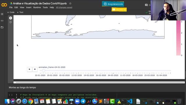The height and width of the screenshot is (105, 186).
Task: Open Trash in the dock
Action: point(179,101)
